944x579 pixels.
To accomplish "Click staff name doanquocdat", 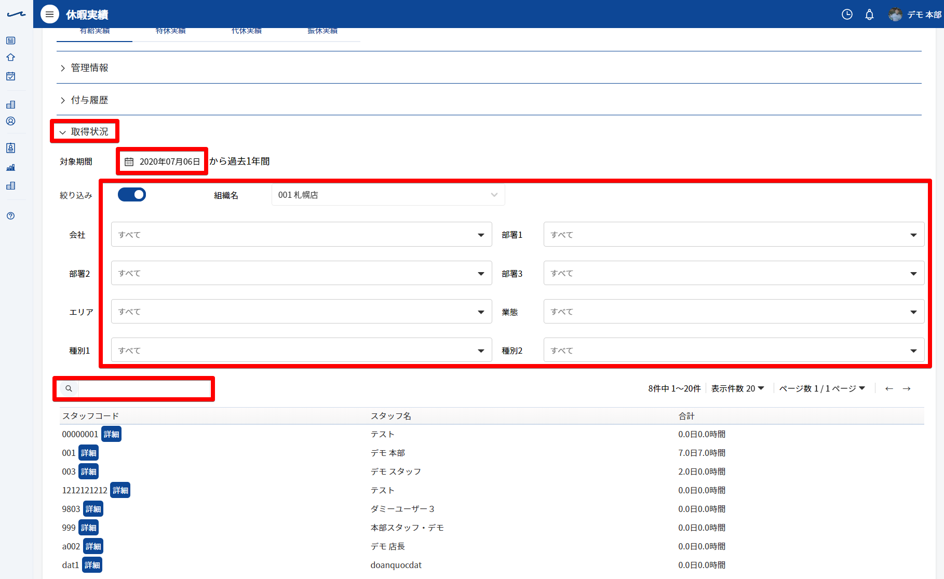I will point(396,565).
